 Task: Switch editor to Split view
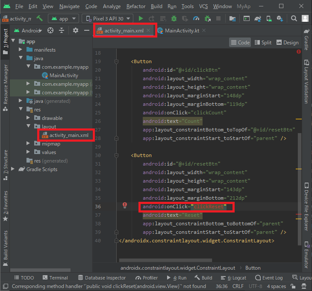point(263,43)
